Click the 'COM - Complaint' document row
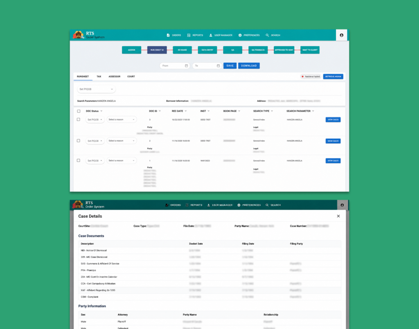This screenshot has height=329, width=419. point(210,297)
